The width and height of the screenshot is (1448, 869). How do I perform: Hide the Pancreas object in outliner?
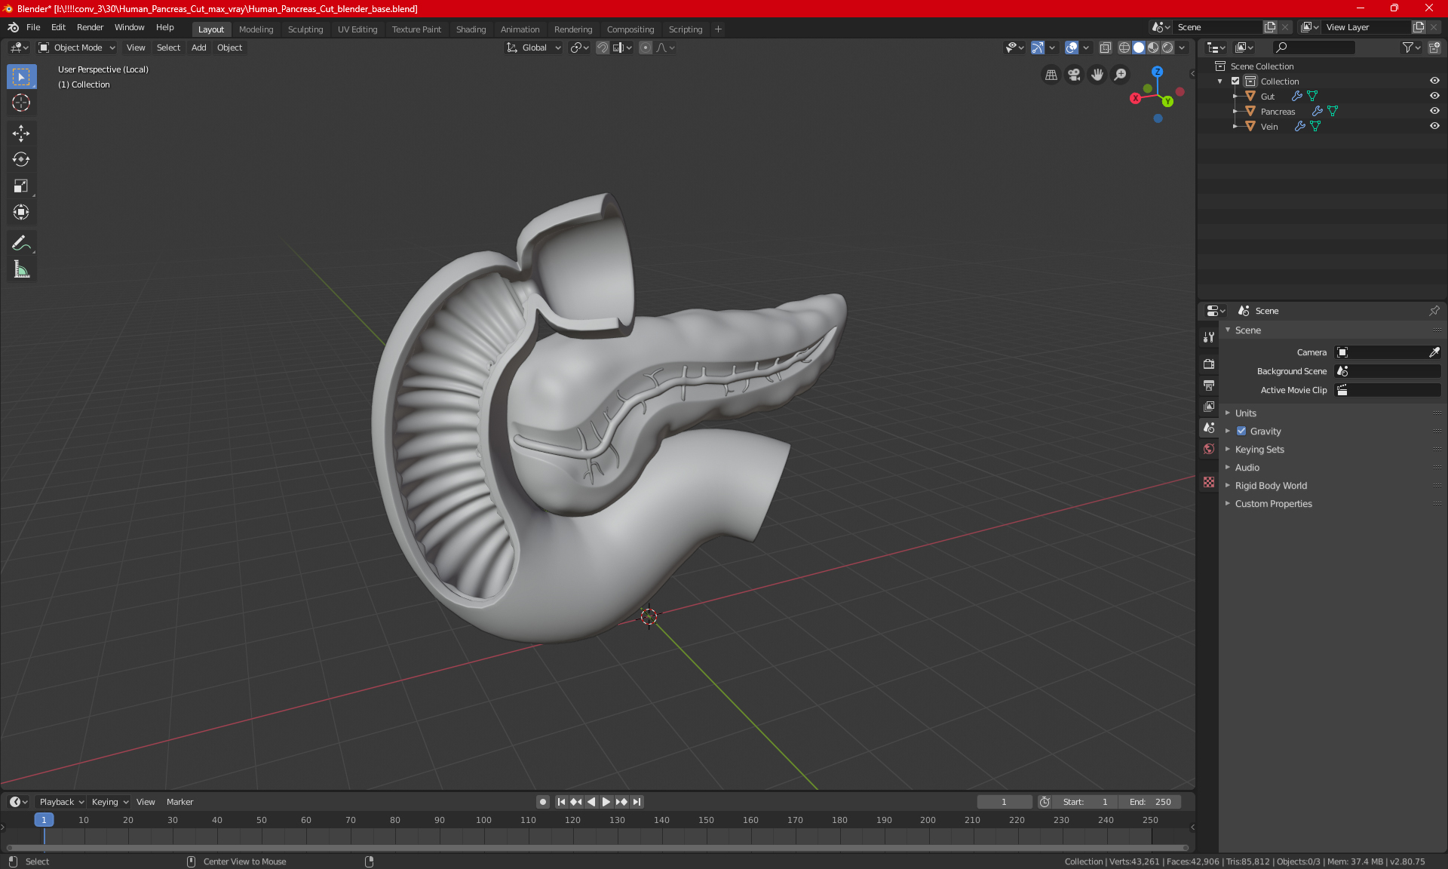[x=1434, y=111]
